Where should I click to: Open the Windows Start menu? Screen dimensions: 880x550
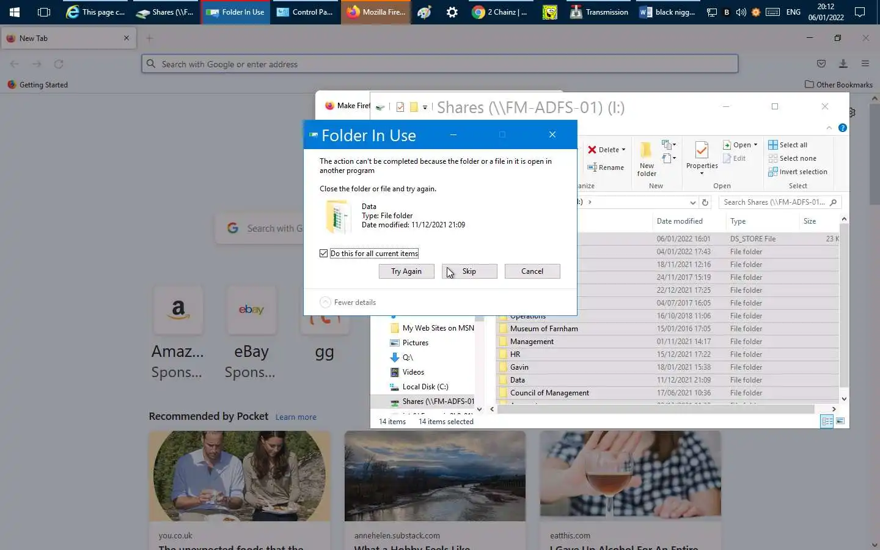15,12
